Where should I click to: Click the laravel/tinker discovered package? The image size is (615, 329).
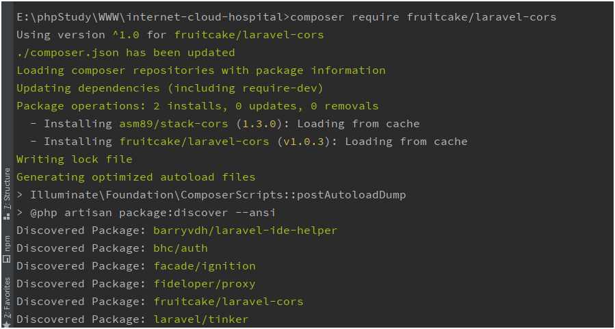pos(200,319)
